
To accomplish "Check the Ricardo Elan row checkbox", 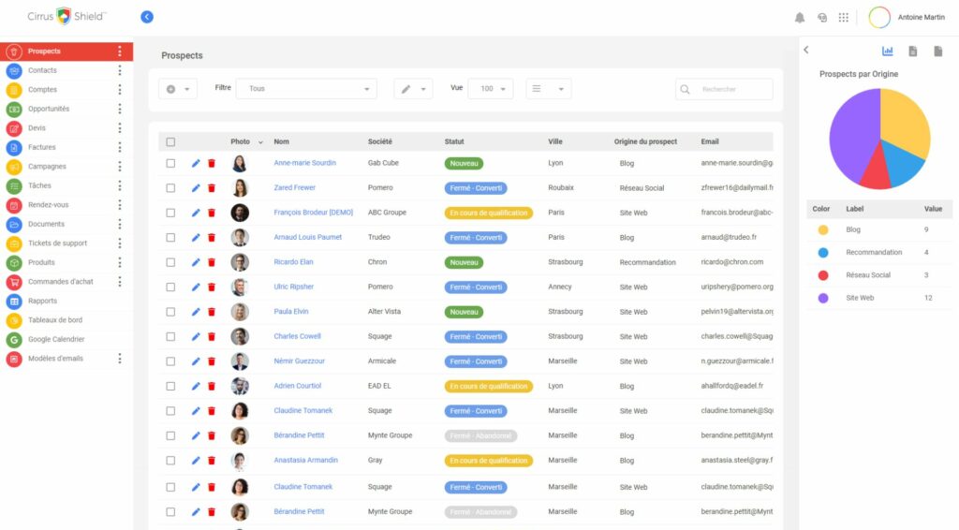I will [170, 262].
